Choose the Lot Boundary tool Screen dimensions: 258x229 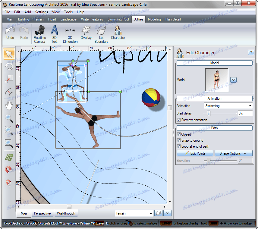101,34
